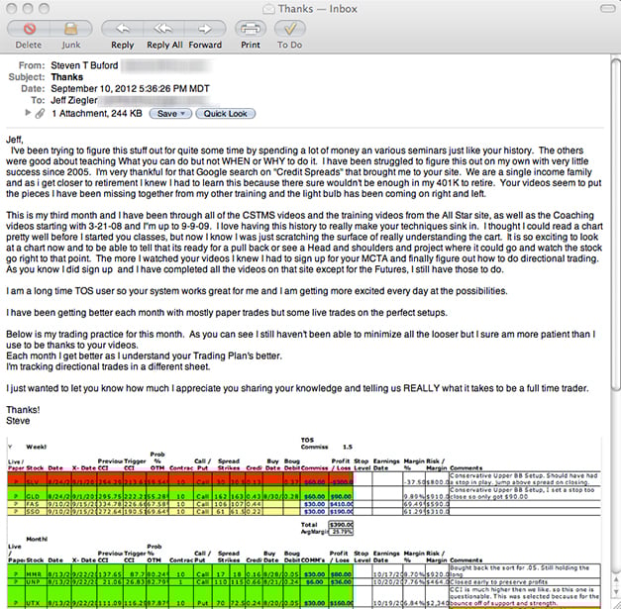Forward this email message
Viewport: 621px width, 609px height.
pyautogui.click(x=205, y=29)
